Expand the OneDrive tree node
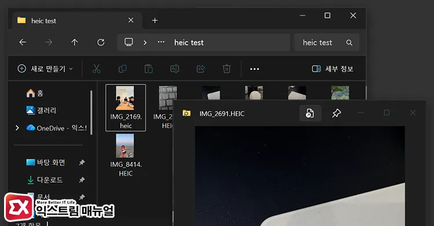 pyautogui.click(x=17, y=128)
